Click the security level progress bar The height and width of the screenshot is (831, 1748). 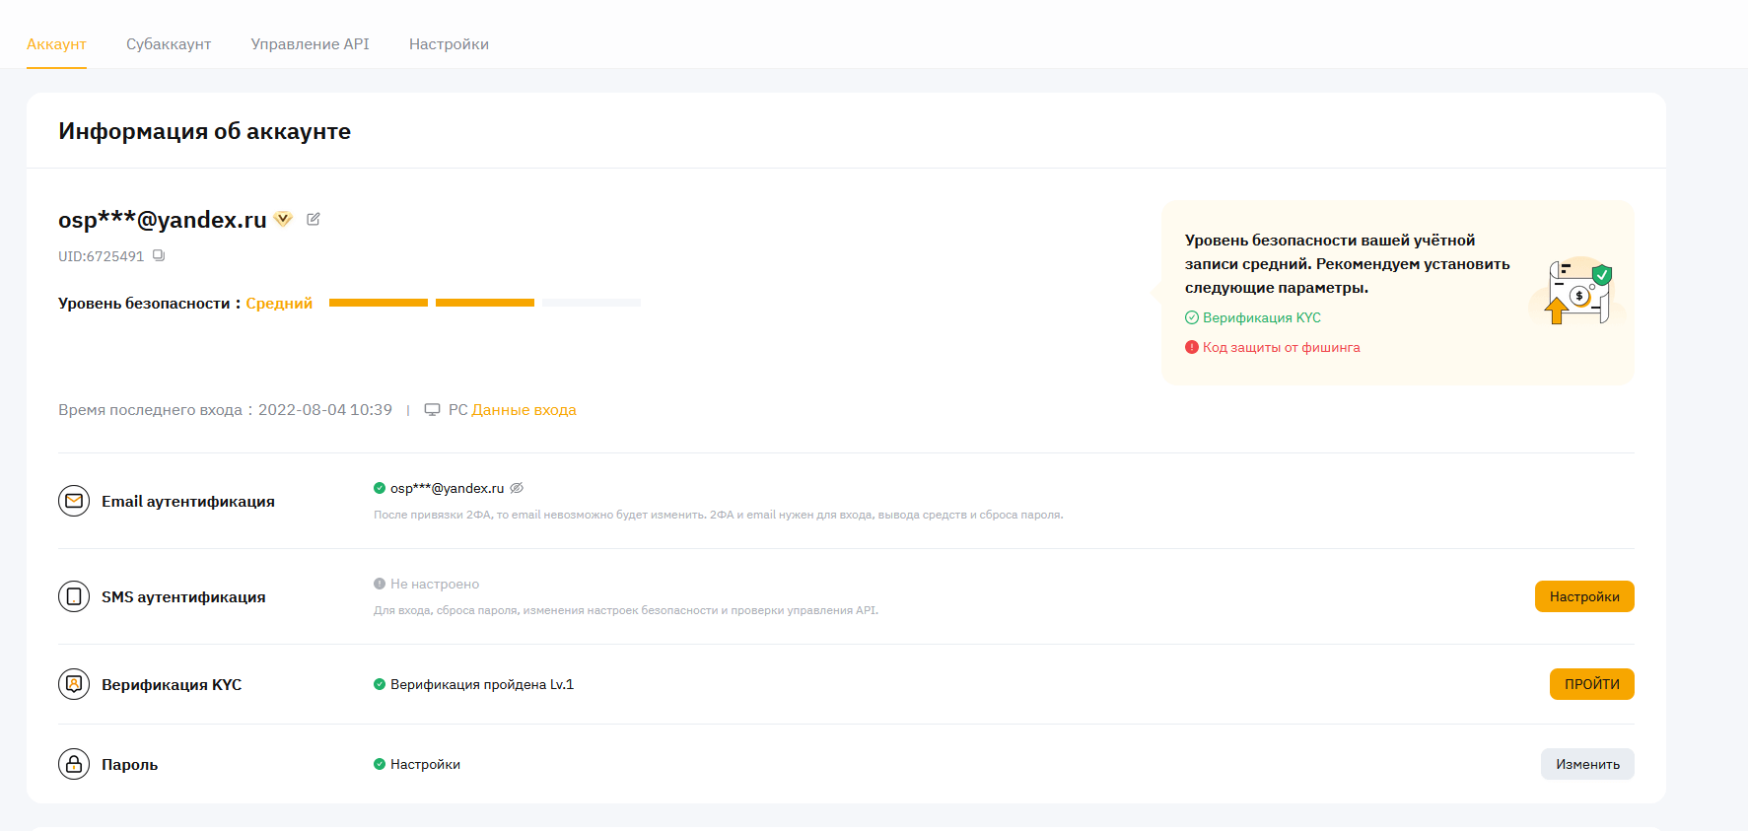coord(484,303)
